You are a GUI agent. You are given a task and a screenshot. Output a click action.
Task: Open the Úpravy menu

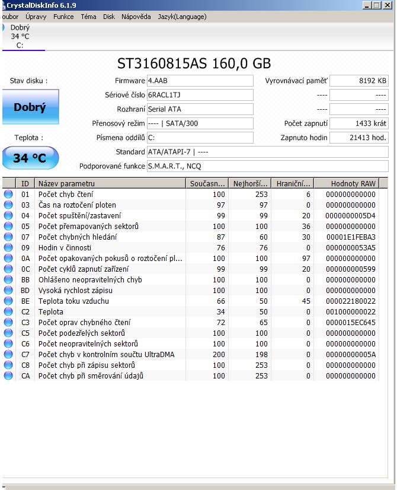click(x=36, y=17)
